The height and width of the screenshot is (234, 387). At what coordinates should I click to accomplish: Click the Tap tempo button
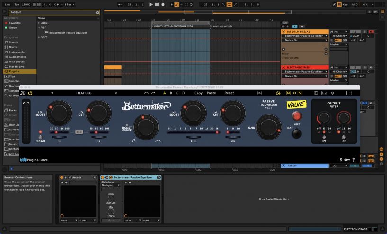pyautogui.click(x=17, y=4)
